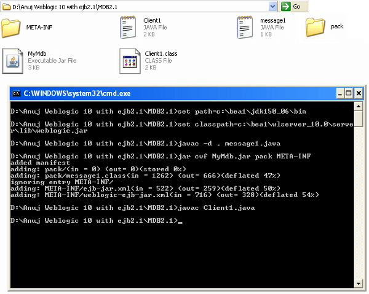Screen dimensions: 369x294
Task: Click the 'jar cvf MyMdb.jar' command line
Action: 161,157
